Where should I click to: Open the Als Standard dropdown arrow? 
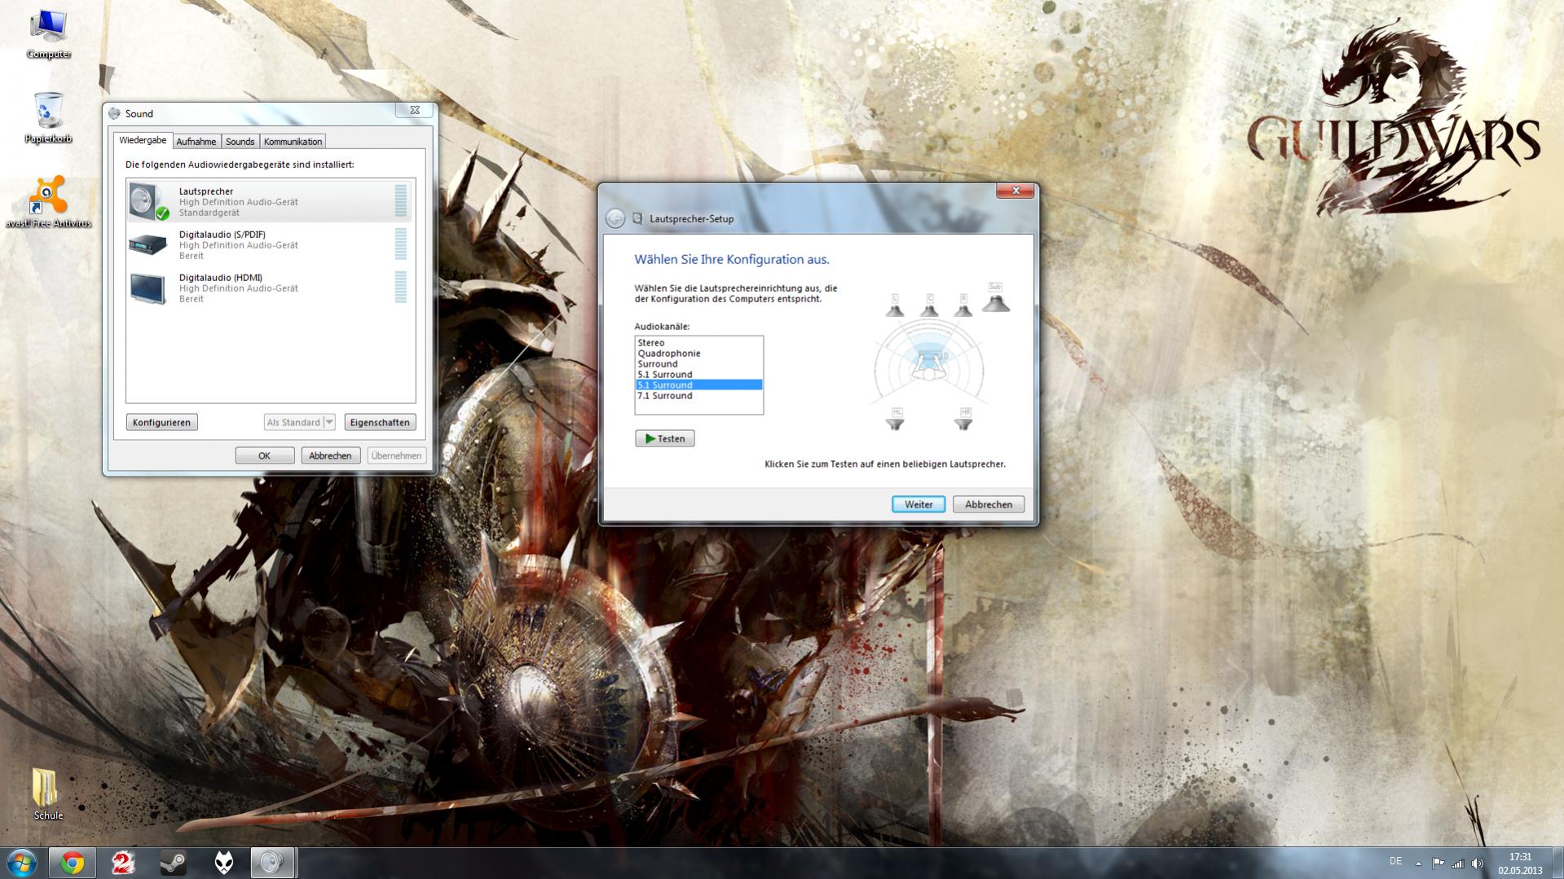tap(329, 422)
